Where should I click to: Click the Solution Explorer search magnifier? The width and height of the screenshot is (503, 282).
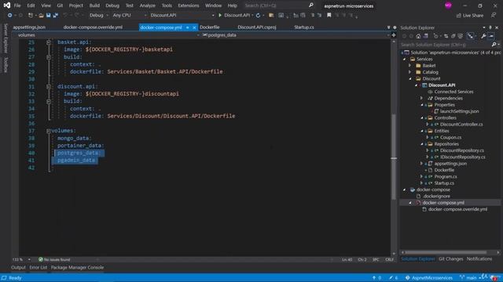pos(494,45)
